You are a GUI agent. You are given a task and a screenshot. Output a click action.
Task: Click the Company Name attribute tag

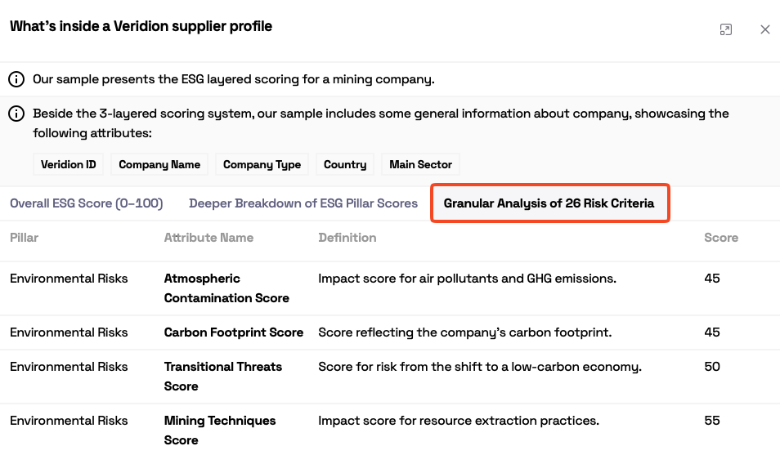[x=159, y=164]
